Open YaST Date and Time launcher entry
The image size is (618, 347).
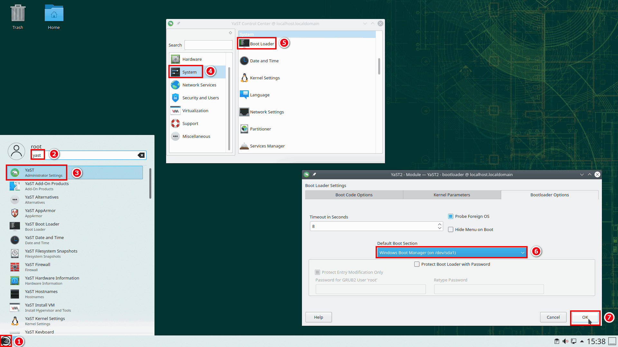[x=75, y=240]
